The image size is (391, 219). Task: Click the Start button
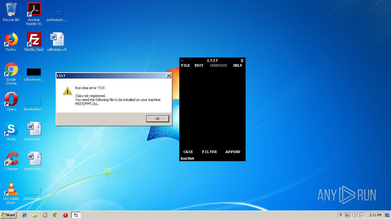coord(8,215)
